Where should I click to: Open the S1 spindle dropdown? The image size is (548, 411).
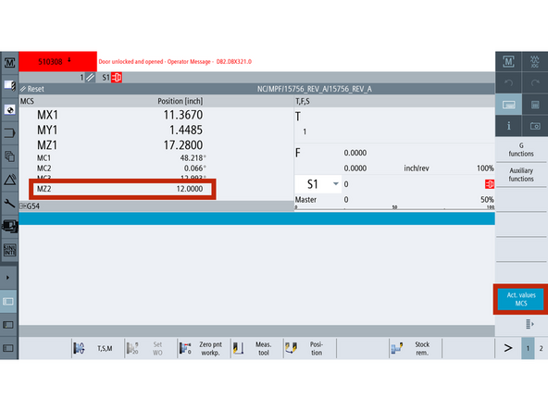(x=318, y=184)
